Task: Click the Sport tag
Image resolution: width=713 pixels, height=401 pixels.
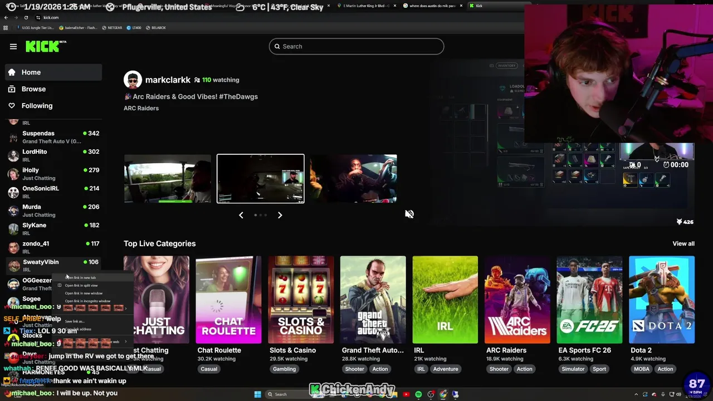Action: click(x=599, y=369)
